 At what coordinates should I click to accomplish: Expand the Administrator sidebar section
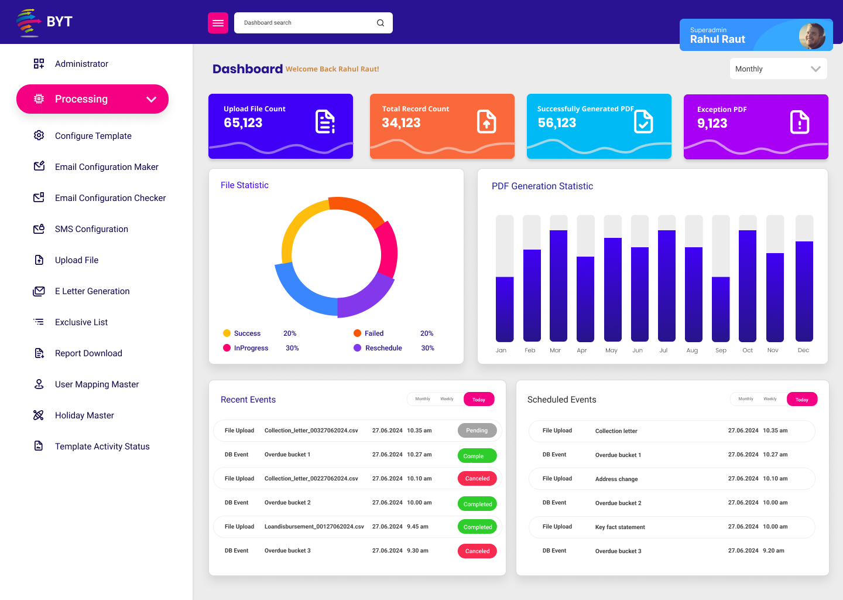[x=81, y=64]
